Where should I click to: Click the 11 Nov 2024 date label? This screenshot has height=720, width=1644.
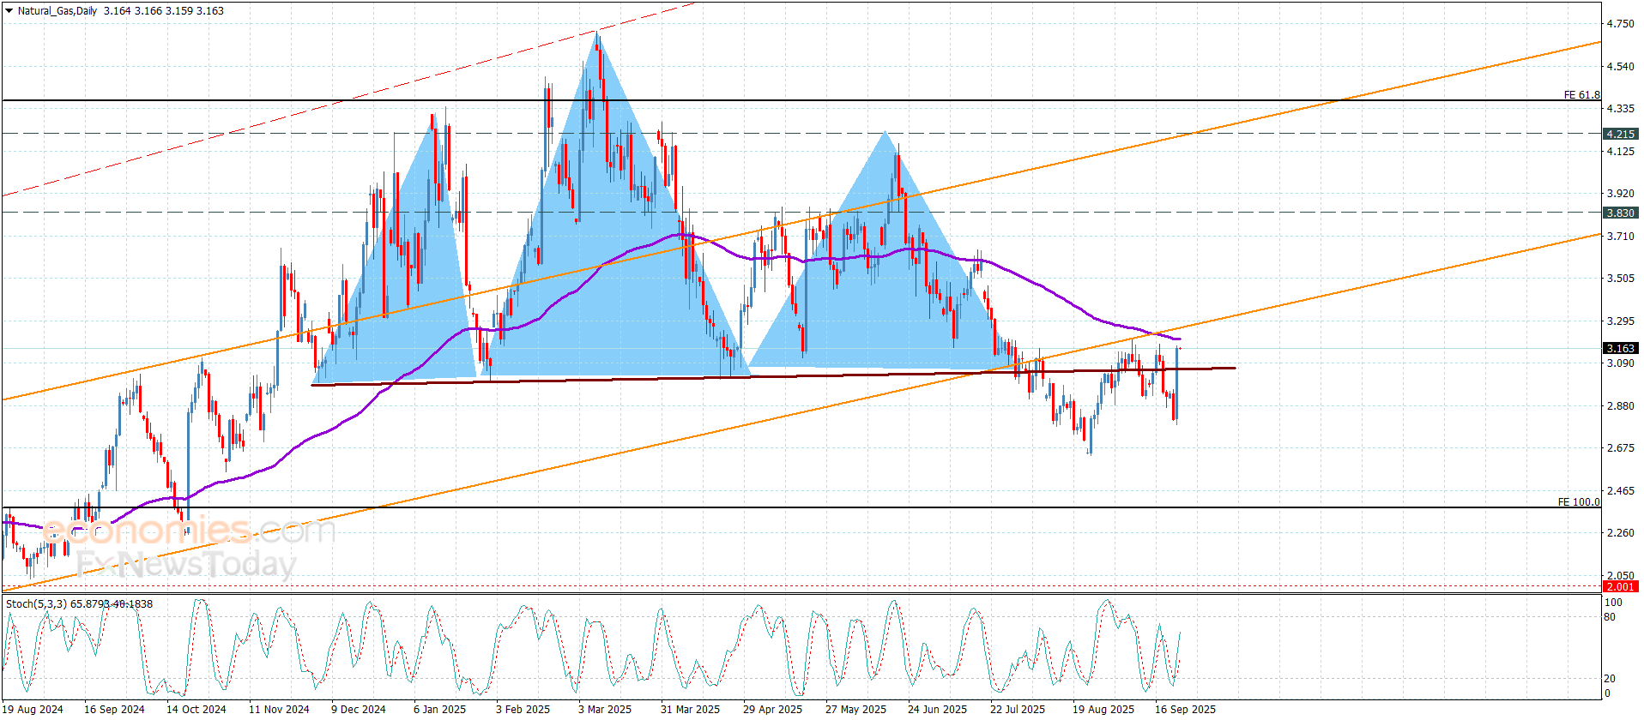(279, 709)
